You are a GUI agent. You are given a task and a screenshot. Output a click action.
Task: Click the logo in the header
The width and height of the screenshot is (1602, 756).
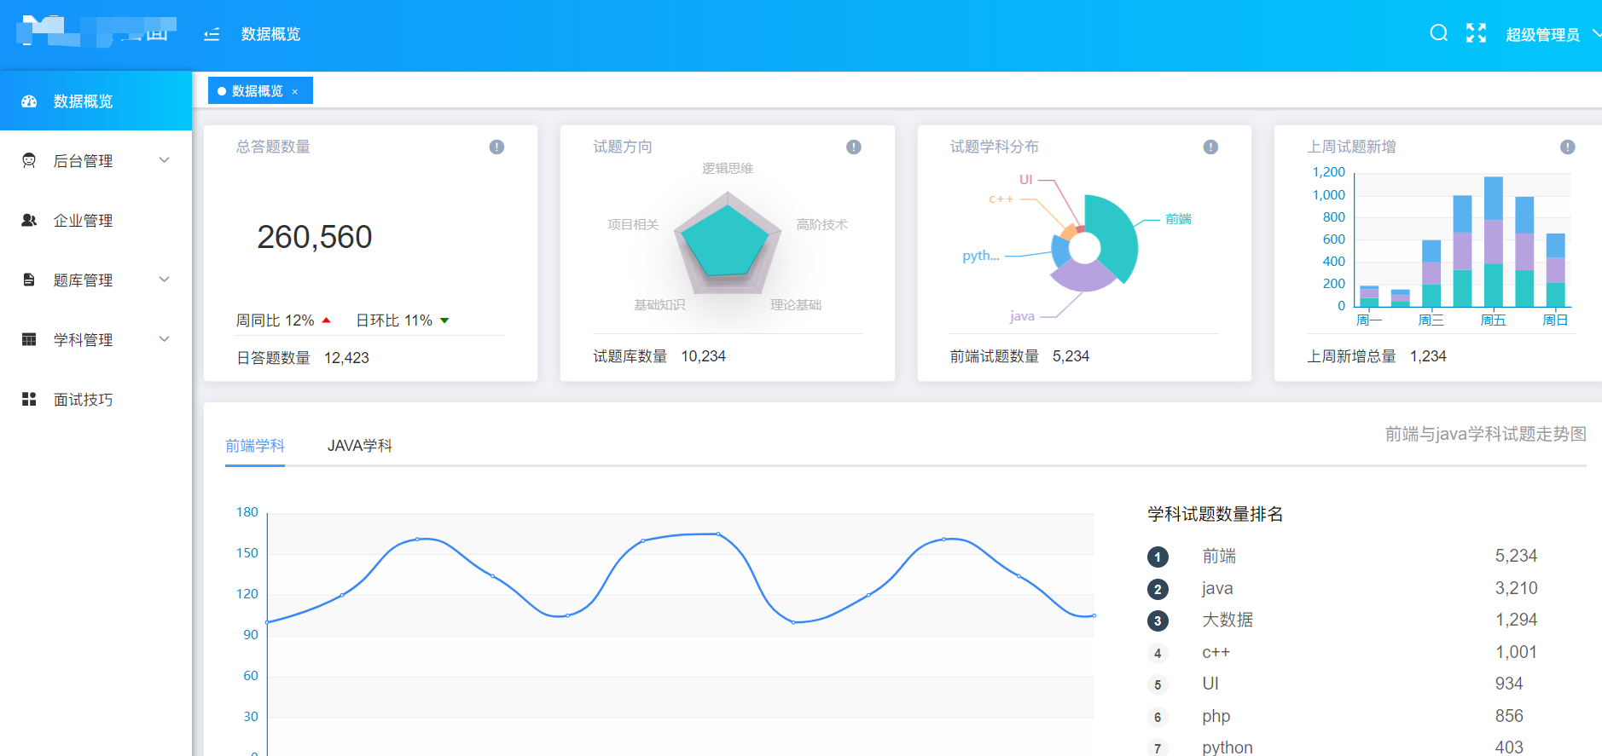point(96,32)
